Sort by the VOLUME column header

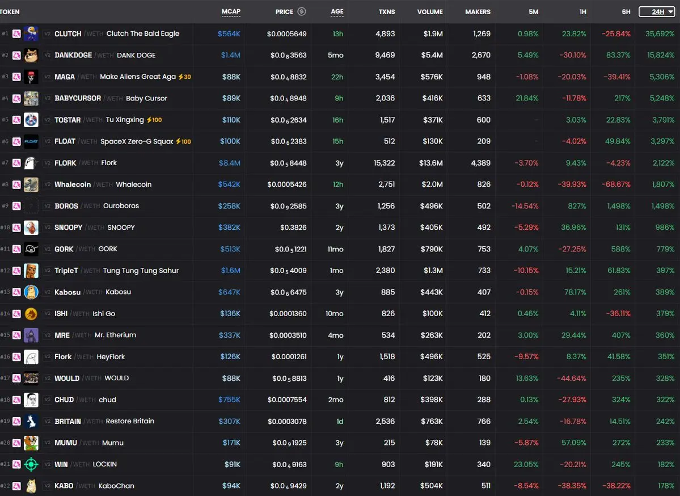coord(430,12)
